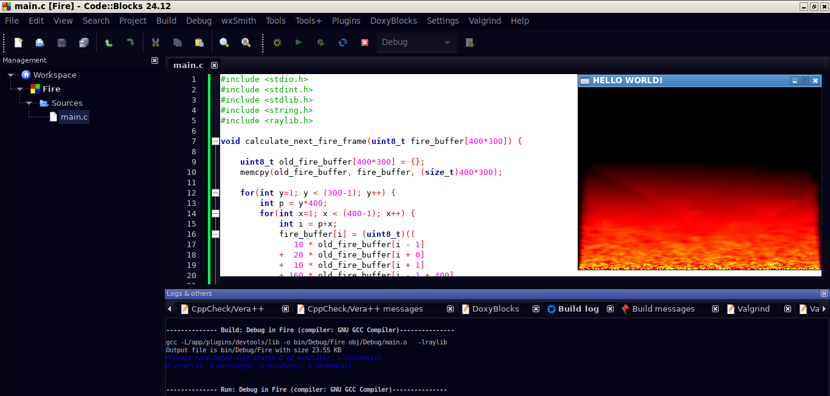This screenshot has height=396, width=830.
Task: Open the Find magnifier tool
Action: click(224, 43)
